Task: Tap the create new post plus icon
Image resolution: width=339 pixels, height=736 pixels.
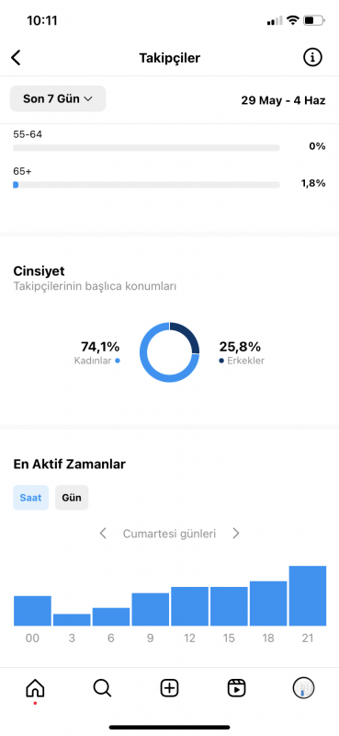Action: 170,688
